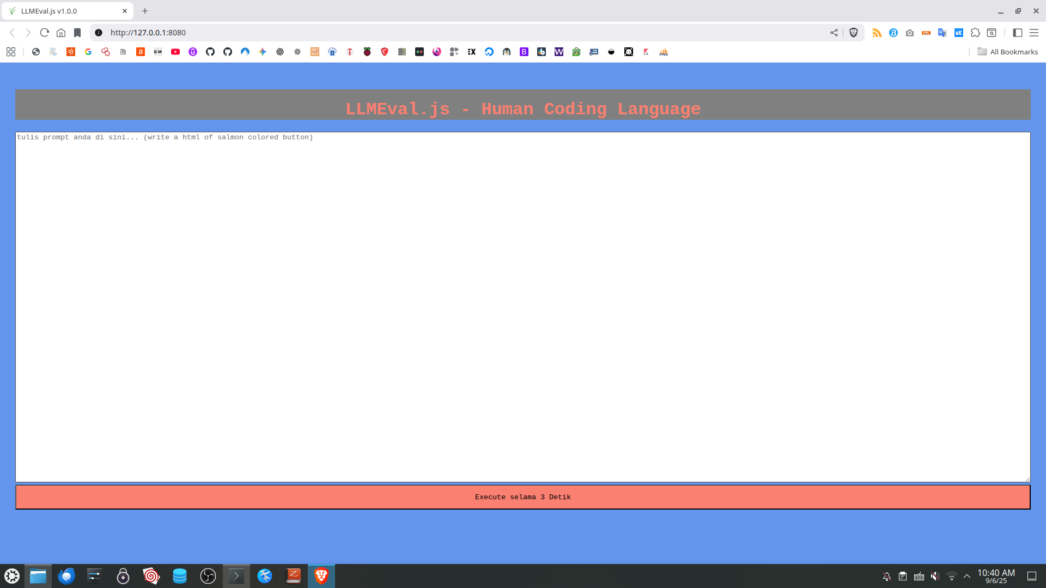Click the Brave Shields lion icon
Viewport: 1046px width, 588px height.
(x=854, y=33)
